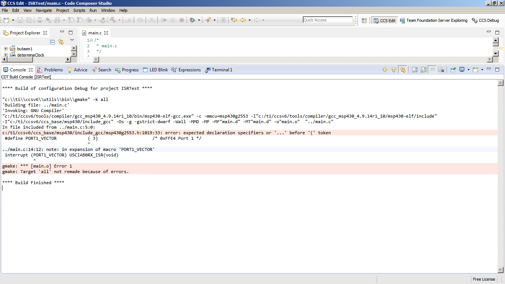Open the Build hammer dropdown arrow

point(119,20)
